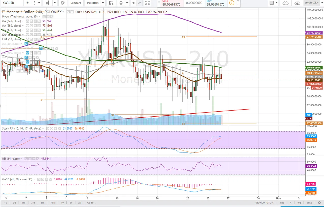Open main symbol settings gear beside POLONIEX
The height and width of the screenshot is (207, 324).
[x=72, y=12]
